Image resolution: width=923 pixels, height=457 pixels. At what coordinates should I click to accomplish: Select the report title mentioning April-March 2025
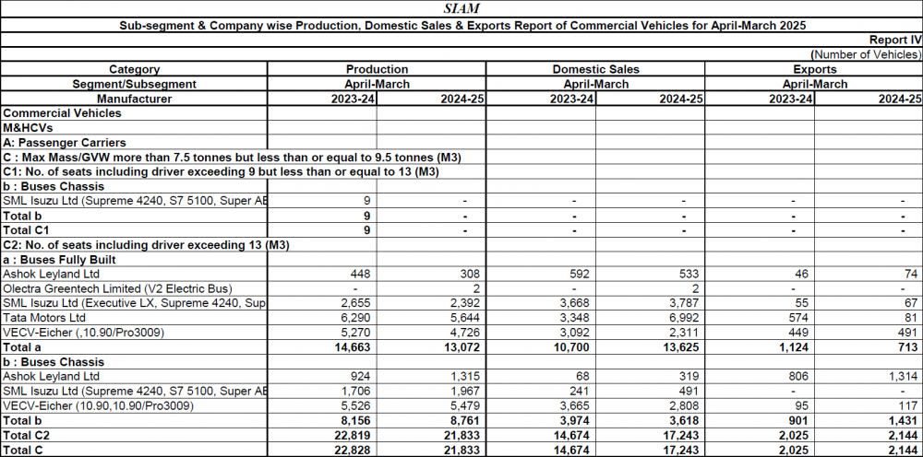462,25
